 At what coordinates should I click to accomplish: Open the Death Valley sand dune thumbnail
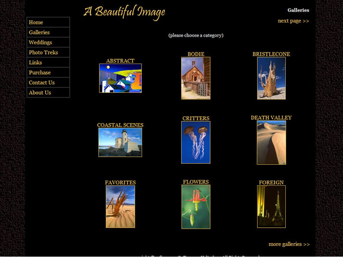(271, 142)
